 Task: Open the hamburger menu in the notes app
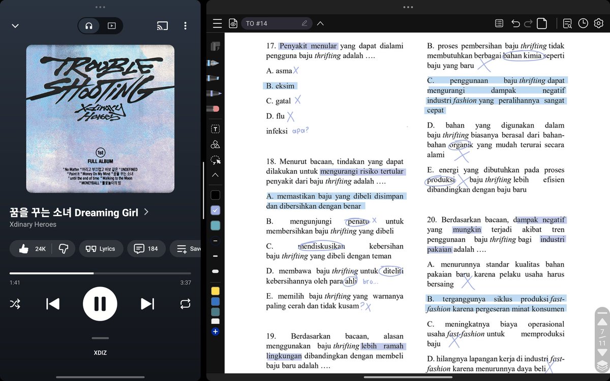218,23
